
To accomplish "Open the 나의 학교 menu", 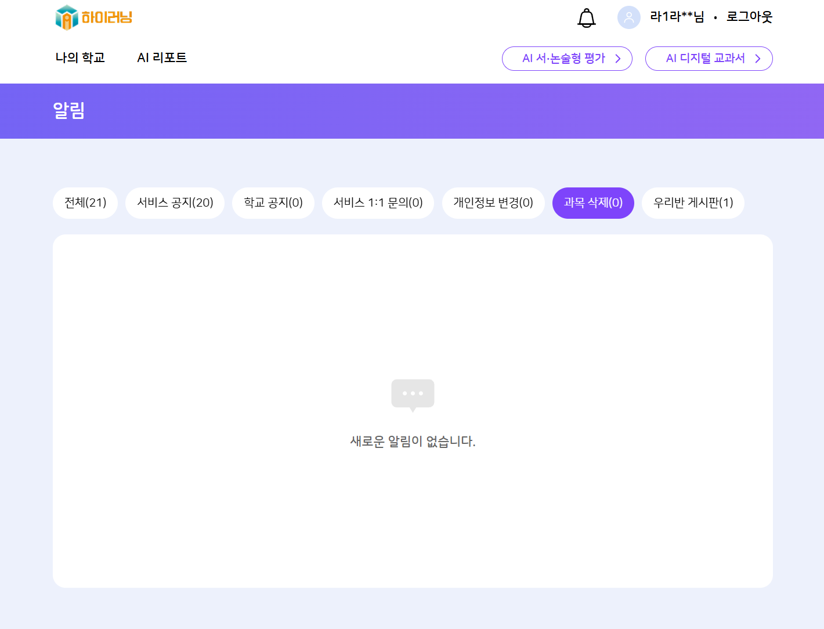I will click(x=80, y=57).
